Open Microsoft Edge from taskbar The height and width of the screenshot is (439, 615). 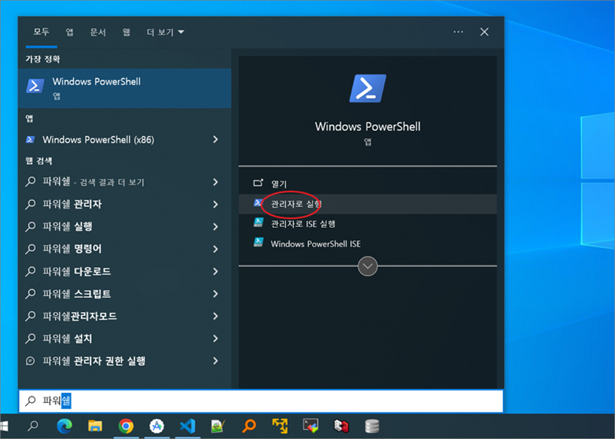65,426
